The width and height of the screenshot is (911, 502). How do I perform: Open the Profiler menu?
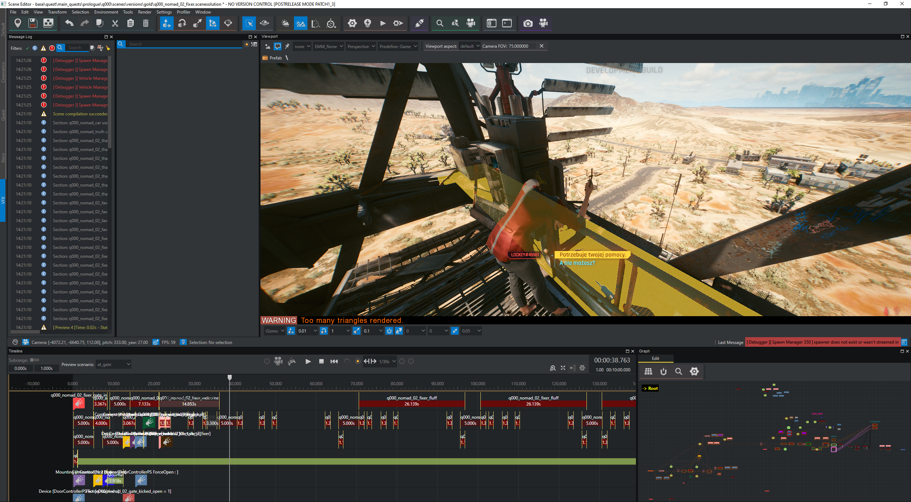184,12
